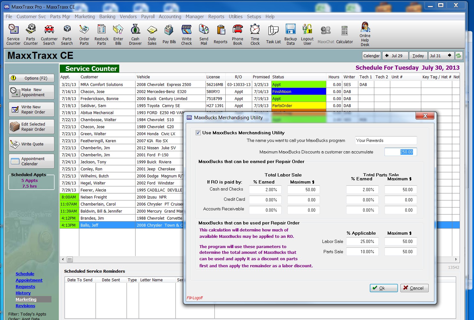The height and width of the screenshot is (320, 474).
Task: Open the Calendar button
Action: (x=371, y=56)
